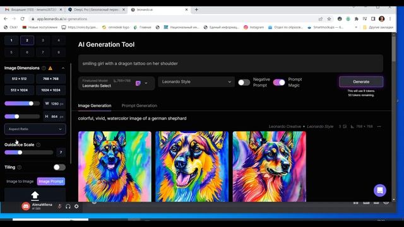Open the third german shepherd thumbnail
The height and width of the screenshot is (227, 404).
270,166
